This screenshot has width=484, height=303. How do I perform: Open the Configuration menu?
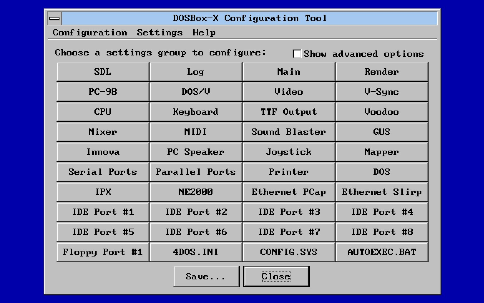90,33
